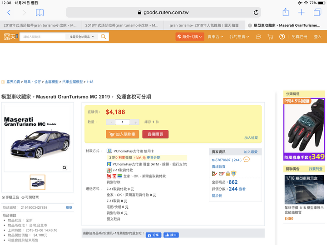
Task: Click 7-11取貨付款 payment icon
Action: click(109, 170)
